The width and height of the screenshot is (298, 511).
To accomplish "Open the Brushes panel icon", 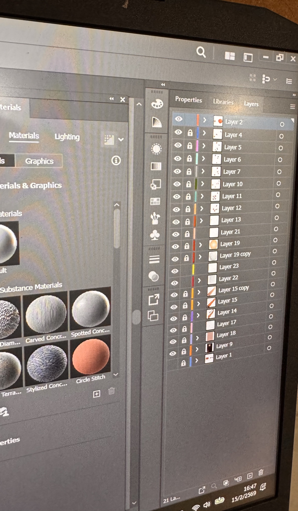I will click(155, 218).
